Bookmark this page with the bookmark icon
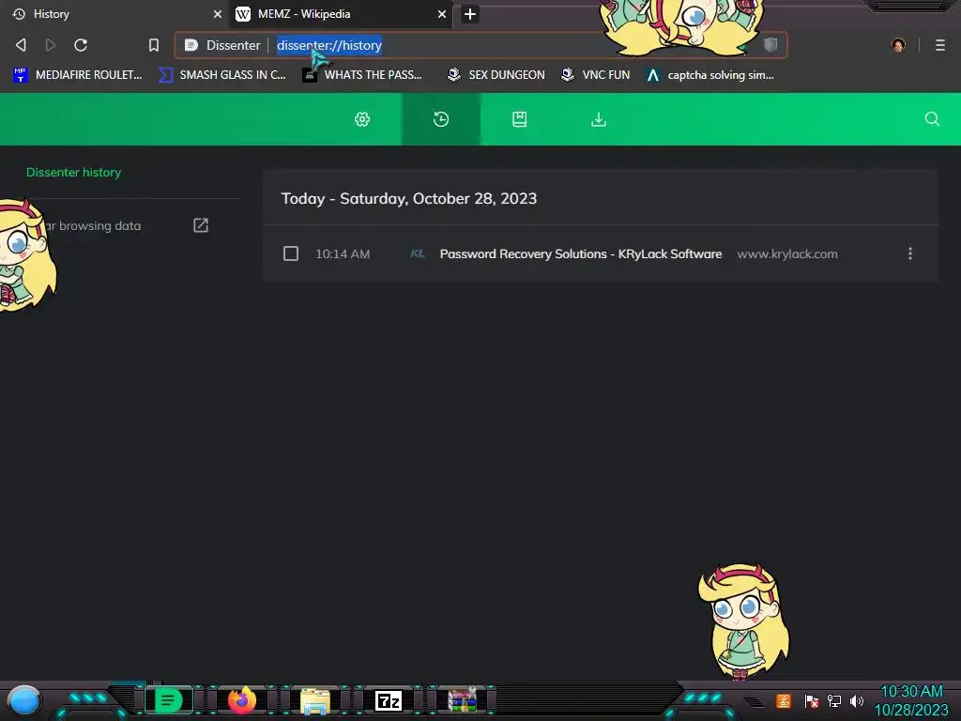The width and height of the screenshot is (961, 721). (154, 45)
